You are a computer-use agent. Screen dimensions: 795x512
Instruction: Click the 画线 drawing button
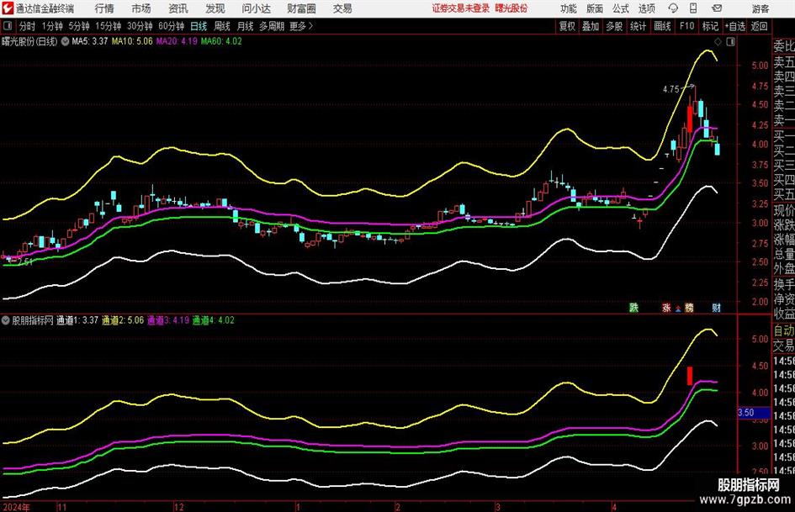point(662,26)
